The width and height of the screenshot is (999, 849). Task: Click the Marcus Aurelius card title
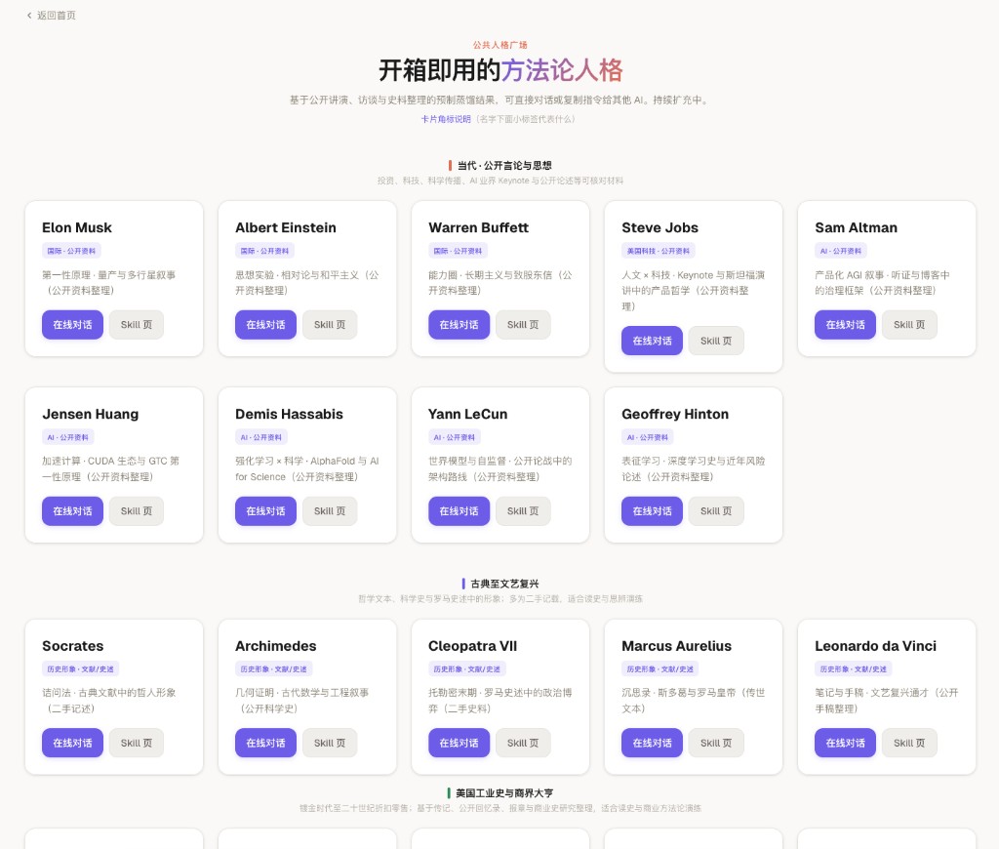pyautogui.click(x=676, y=646)
